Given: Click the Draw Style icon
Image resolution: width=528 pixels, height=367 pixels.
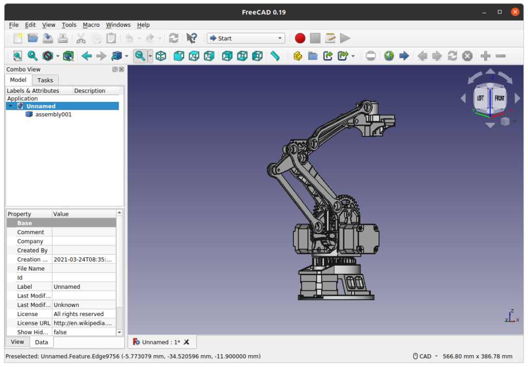Looking at the screenshot, I should click(x=48, y=56).
